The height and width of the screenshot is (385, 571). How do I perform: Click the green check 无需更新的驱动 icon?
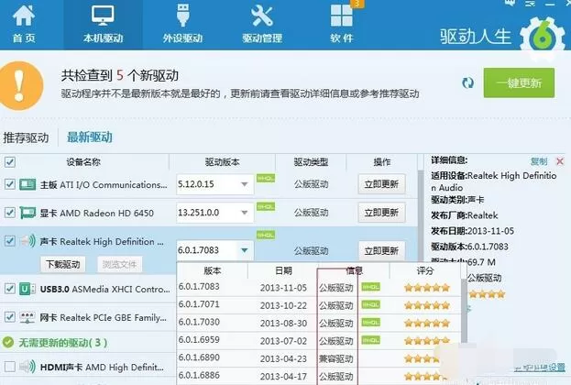coord(7,343)
